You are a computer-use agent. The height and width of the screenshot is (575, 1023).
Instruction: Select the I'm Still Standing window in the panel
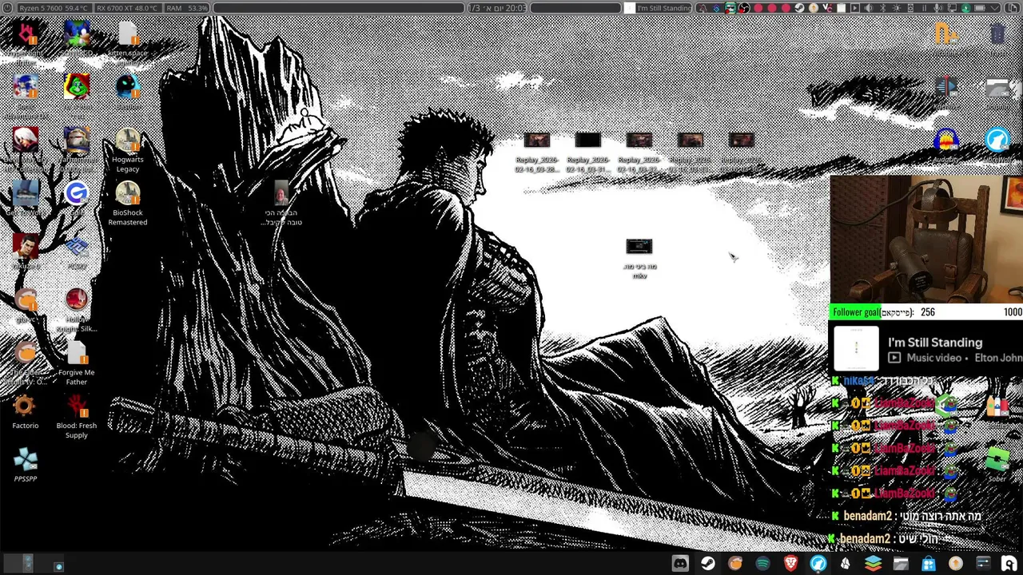(x=658, y=8)
